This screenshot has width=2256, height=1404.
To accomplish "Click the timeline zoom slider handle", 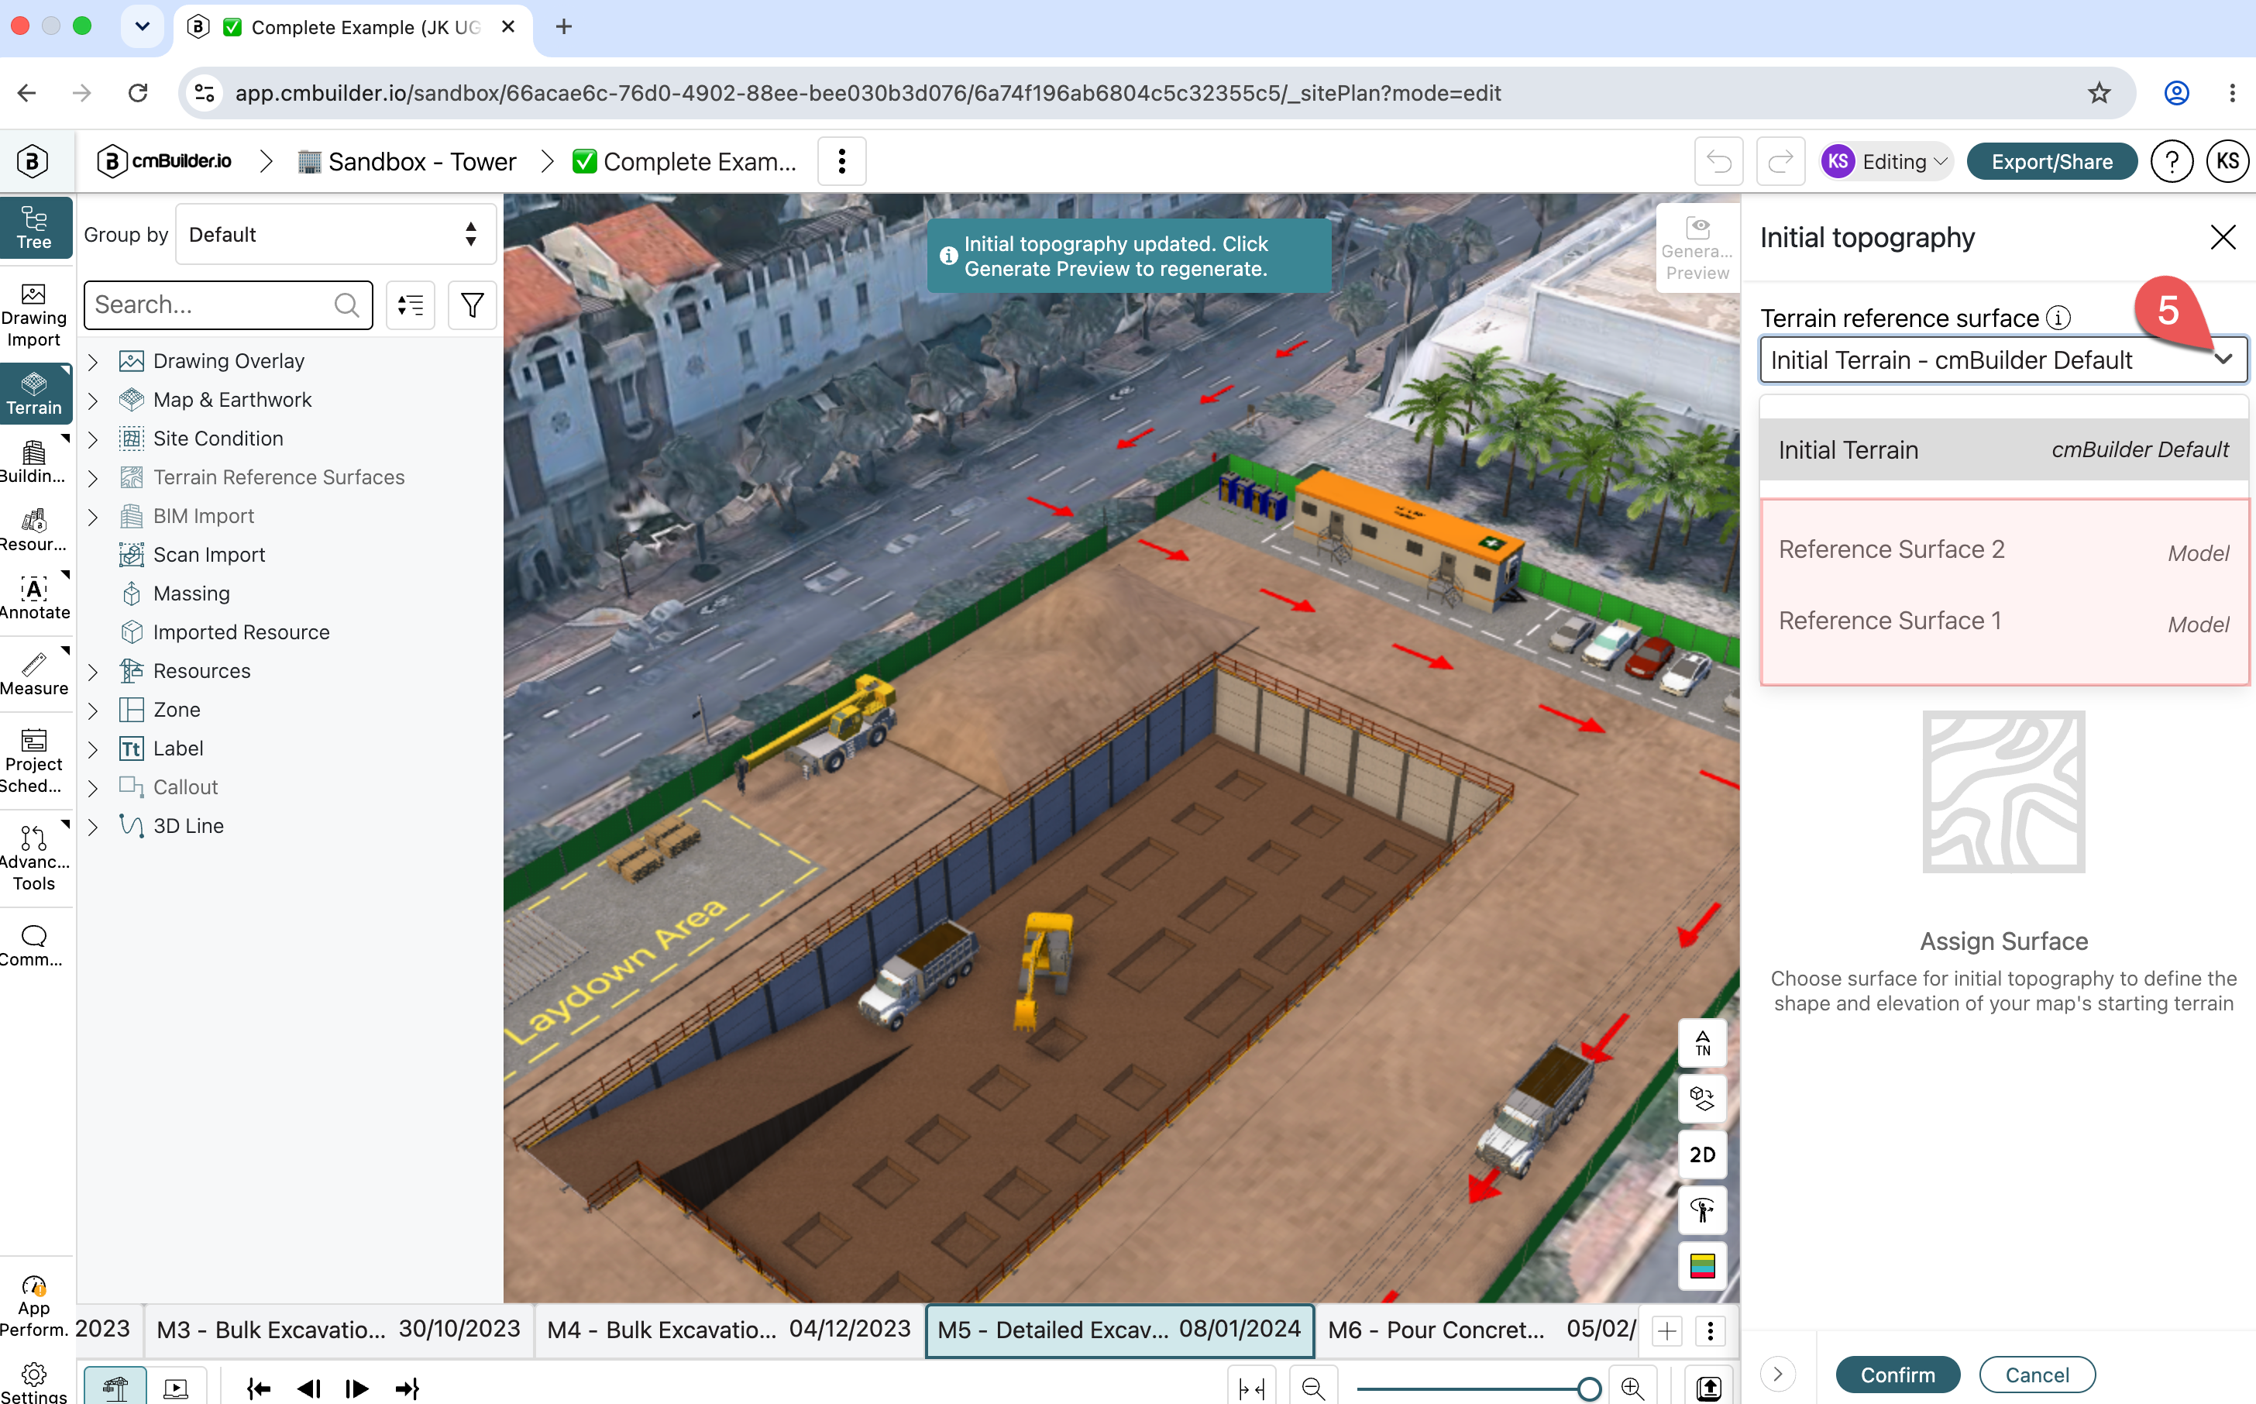I will tap(1588, 1389).
